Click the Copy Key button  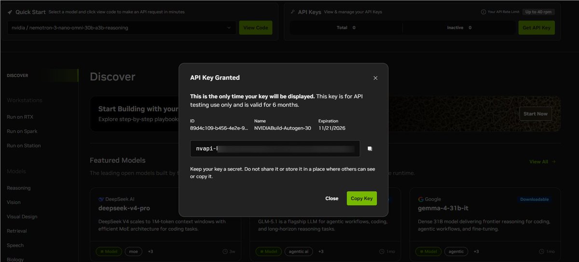[361, 198]
